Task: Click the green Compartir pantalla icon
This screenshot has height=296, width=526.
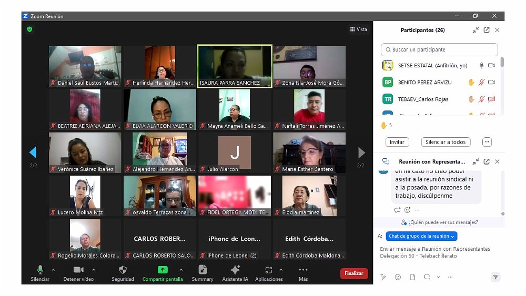Action: point(163,270)
